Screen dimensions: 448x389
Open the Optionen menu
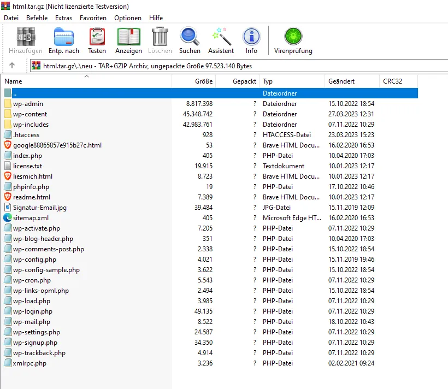click(x=128, y=18)
